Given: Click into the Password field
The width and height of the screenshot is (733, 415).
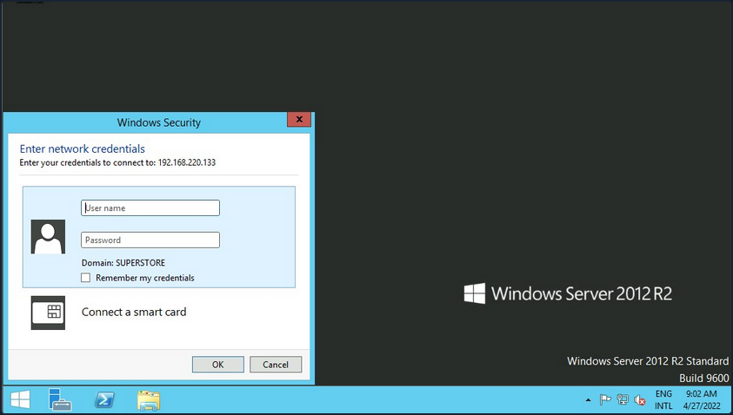Looking at the screenshot, I should pos(150,240).
